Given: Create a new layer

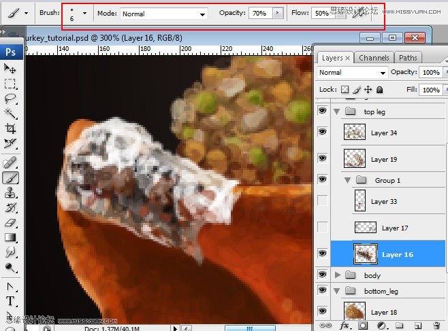Looking at the screenshot, I should point(418,326).
